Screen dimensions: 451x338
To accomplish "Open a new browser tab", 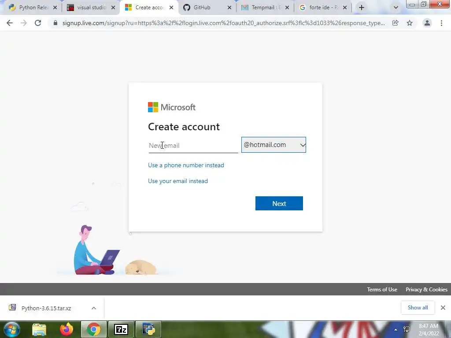I will pos(362,7).
